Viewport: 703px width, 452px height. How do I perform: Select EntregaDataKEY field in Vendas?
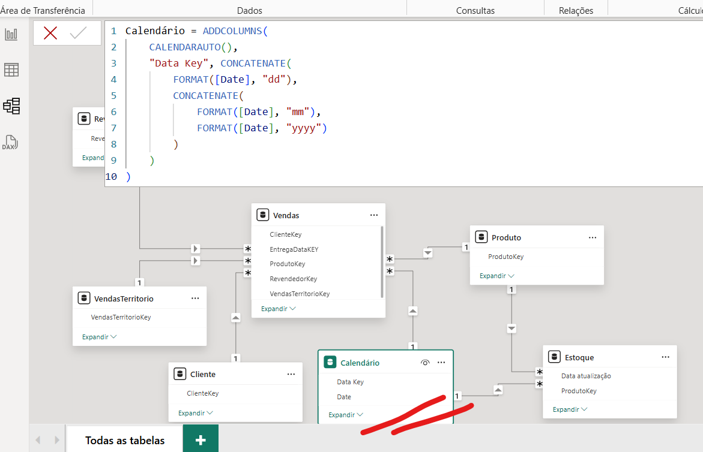click(294, 249)
